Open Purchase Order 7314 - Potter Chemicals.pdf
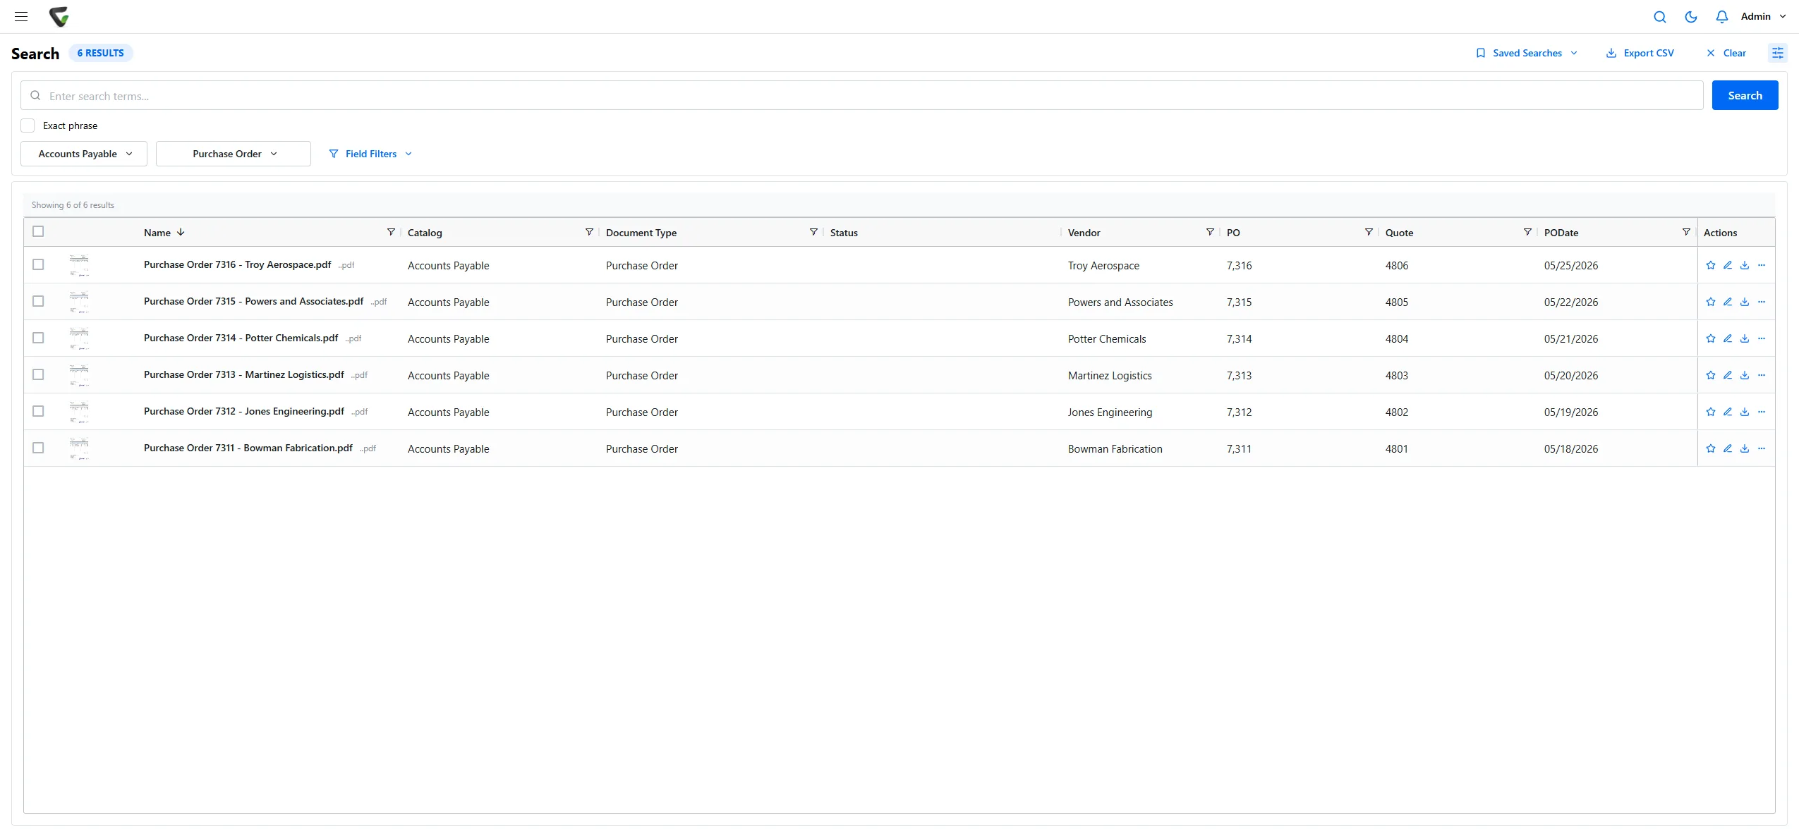The image size is (1799, 832). pos(241,338)
